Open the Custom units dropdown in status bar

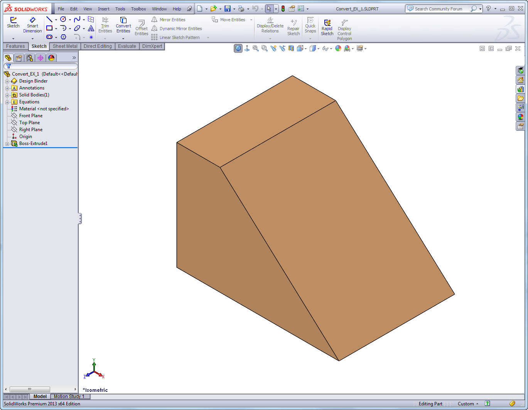[468, 404]
